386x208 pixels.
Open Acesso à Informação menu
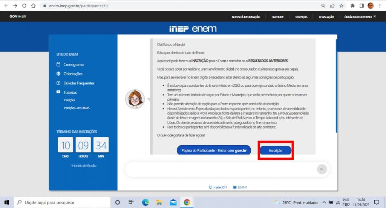click(x=246, y=17)
